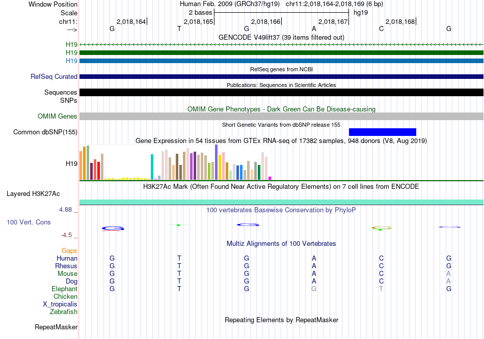Click the H19 intron arrow track line

(281, 45)
